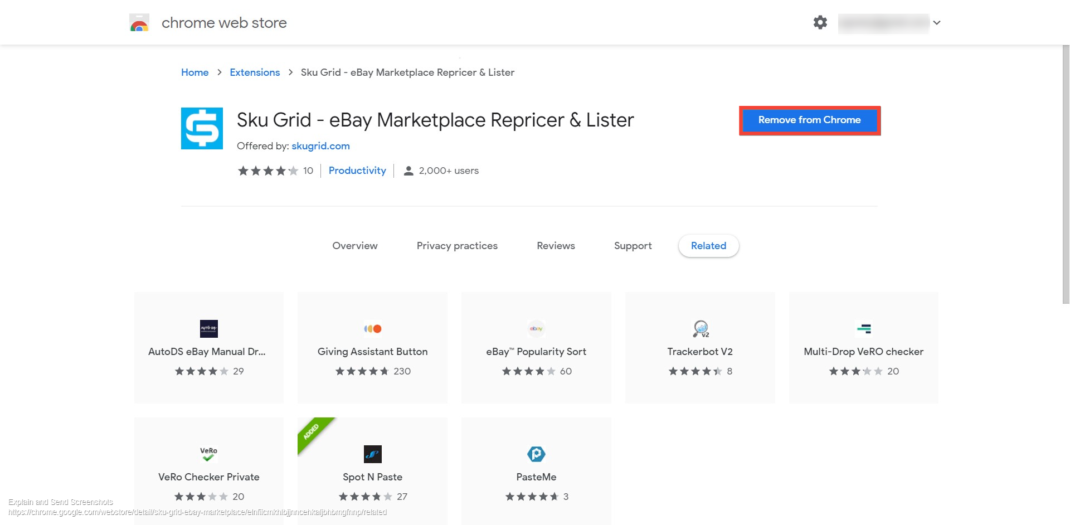The height and width of the screenshot is (525, 1070).
Task: Open the Extensions breadcrumb link
Action: 255,72
